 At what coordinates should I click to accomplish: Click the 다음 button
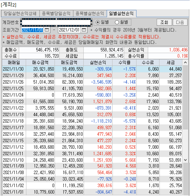pyautogui.click(x=180, y=22)
